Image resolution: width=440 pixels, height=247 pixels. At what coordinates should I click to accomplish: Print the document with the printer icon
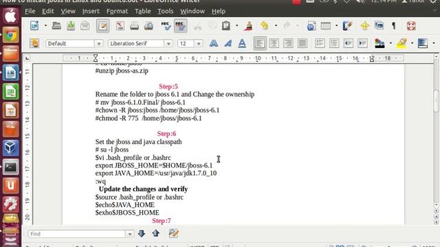(x=135, y=26)
